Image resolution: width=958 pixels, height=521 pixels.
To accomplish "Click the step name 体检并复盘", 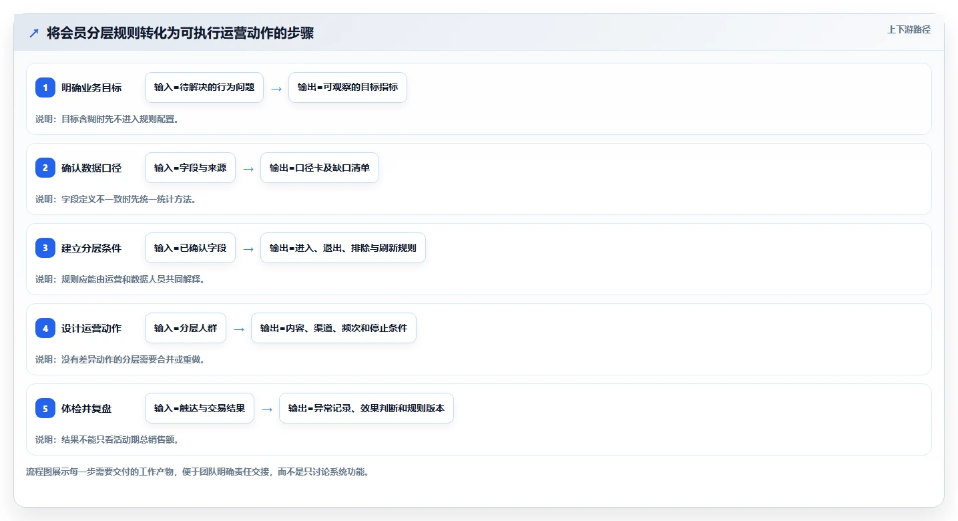I will point(87,408).
